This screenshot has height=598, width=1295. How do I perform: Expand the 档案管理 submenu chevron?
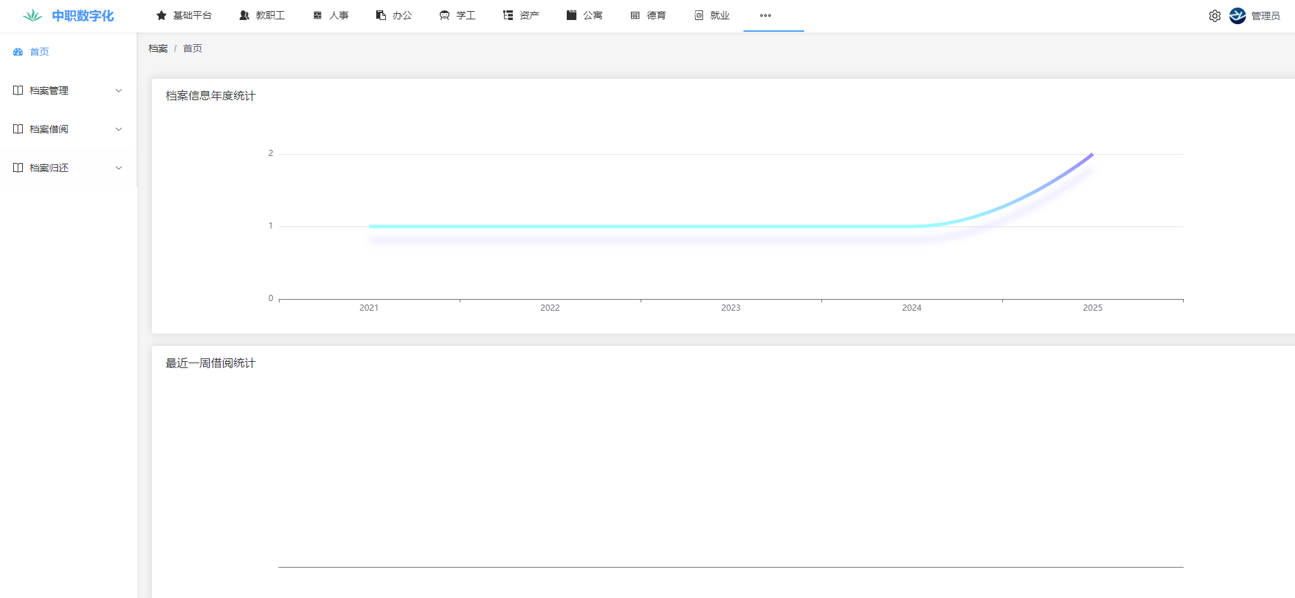pos(119,90)
